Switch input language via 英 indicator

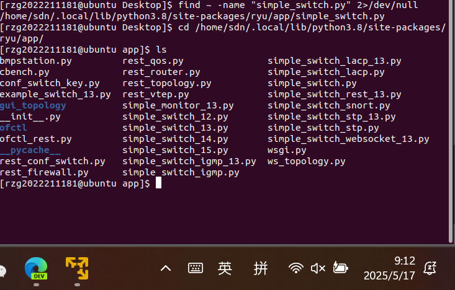[x=225, y=268]
